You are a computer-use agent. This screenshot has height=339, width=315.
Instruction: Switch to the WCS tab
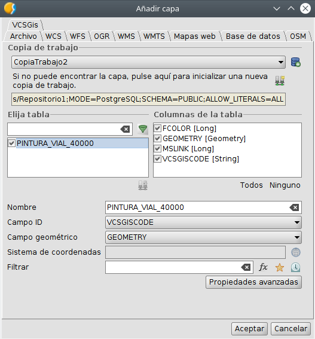53,36
